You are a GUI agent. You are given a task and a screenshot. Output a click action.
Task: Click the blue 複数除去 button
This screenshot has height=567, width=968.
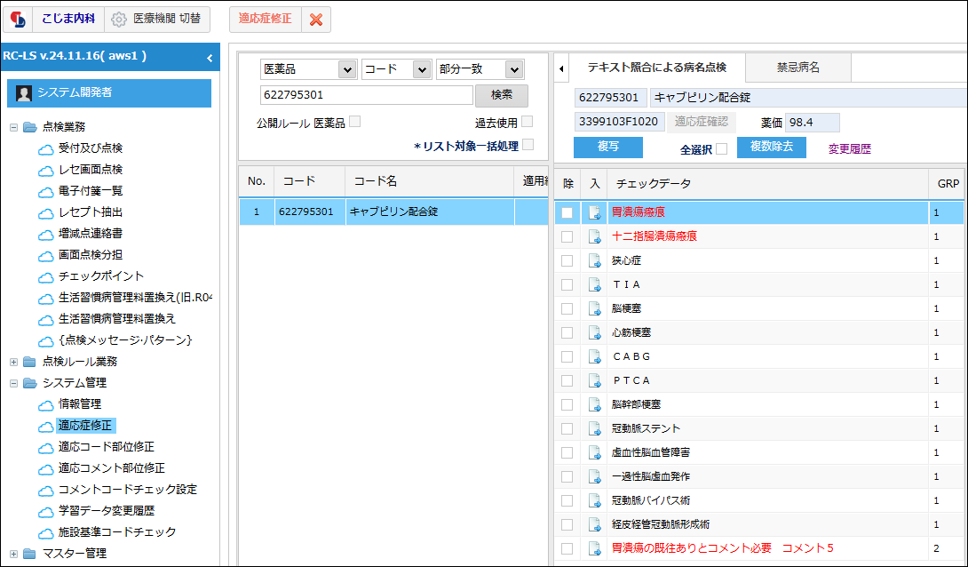771,147
